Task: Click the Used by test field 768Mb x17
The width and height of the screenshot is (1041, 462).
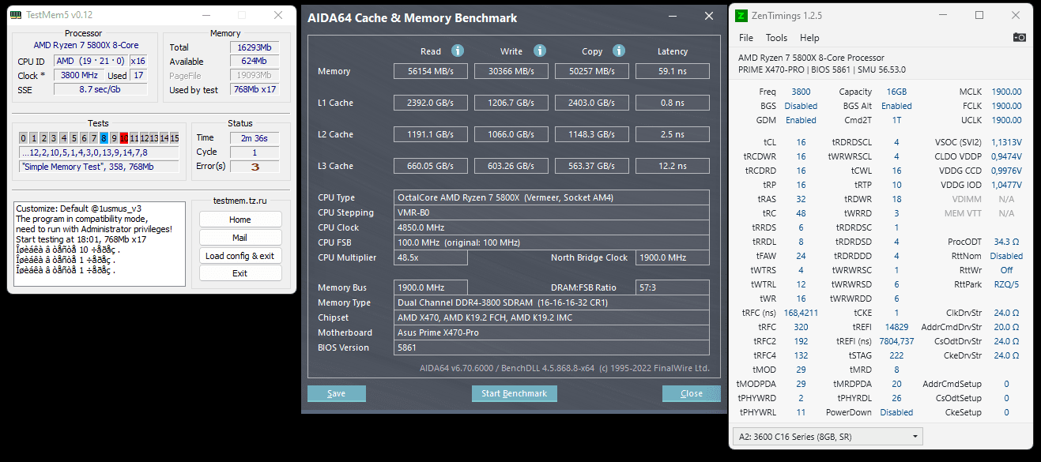Action: pyautogui.click(x=254, y=90)
